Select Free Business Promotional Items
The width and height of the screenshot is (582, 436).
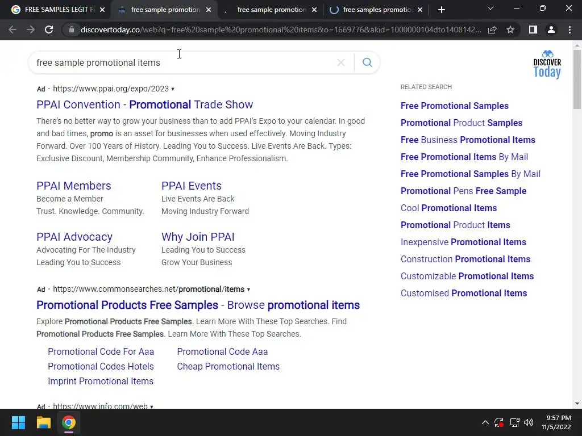coord(468,140)
